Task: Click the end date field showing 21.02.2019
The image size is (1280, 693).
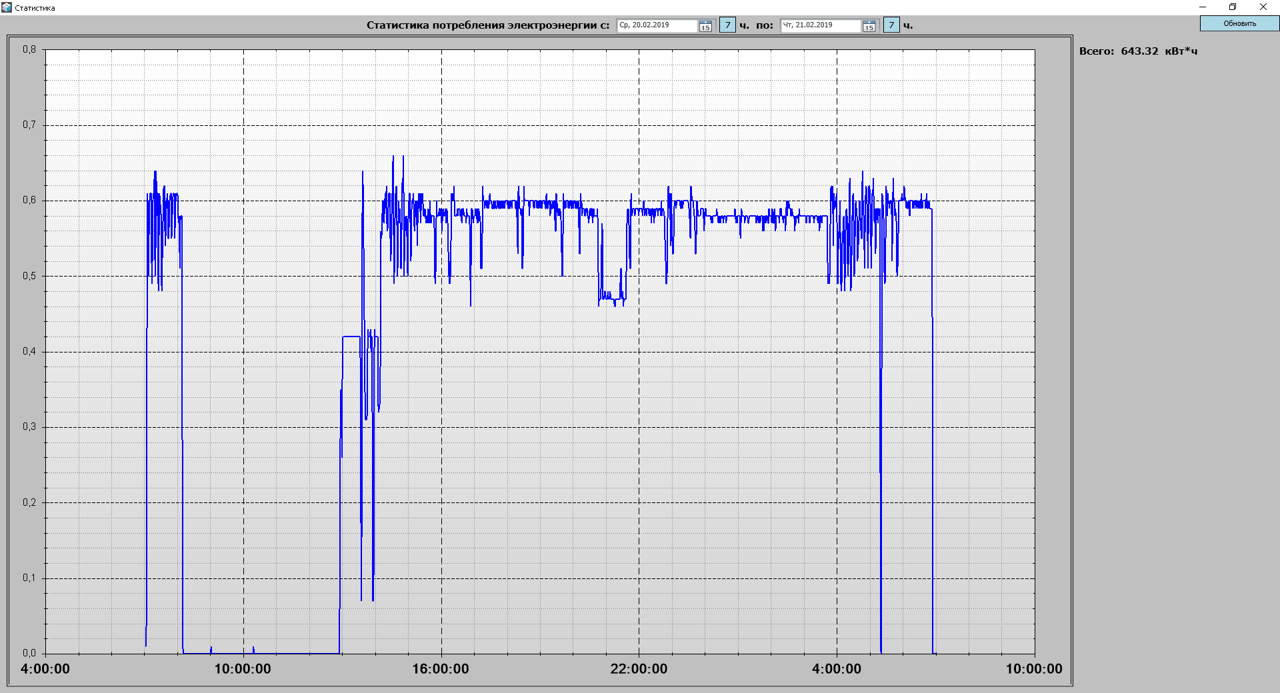Action: [x=820, y=25]
